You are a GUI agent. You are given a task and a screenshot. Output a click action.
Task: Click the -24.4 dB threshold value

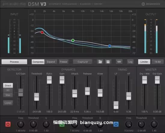pos(37,112)
